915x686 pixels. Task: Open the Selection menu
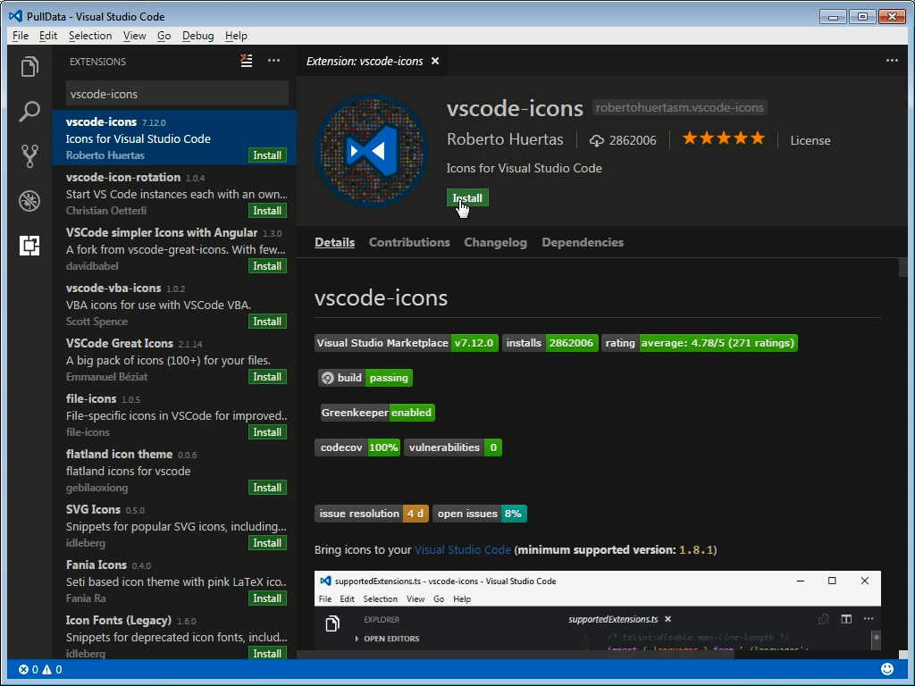click(90, 36)
